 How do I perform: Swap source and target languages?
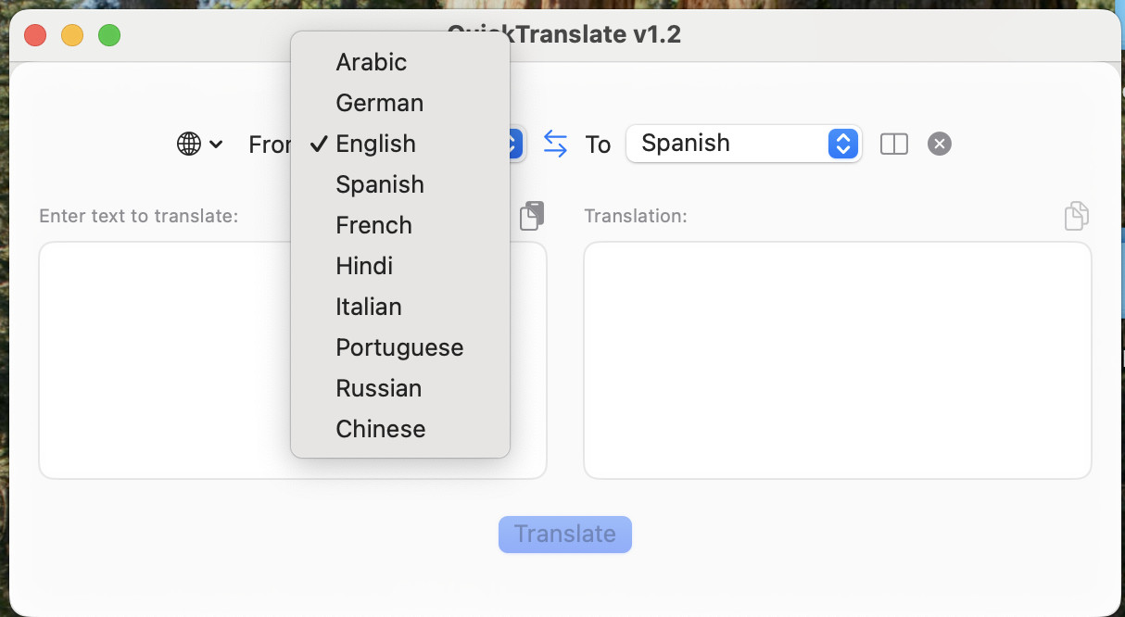coord(555,144)
